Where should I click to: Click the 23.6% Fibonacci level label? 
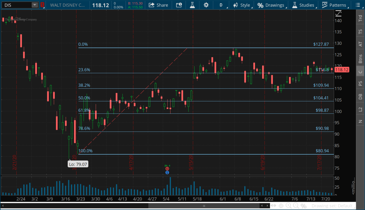[84, 70]
